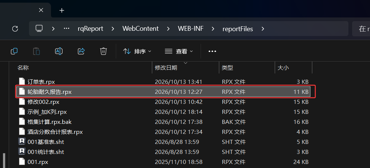Image resolution: width=370 pixels, height=168 pixels.
Task: Click the 16 KB size cell
Action: pyautogui.click(x=301, y=122)
